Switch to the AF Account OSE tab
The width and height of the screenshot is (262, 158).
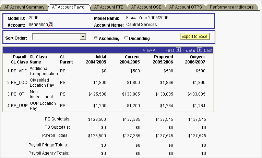point(146,7)
